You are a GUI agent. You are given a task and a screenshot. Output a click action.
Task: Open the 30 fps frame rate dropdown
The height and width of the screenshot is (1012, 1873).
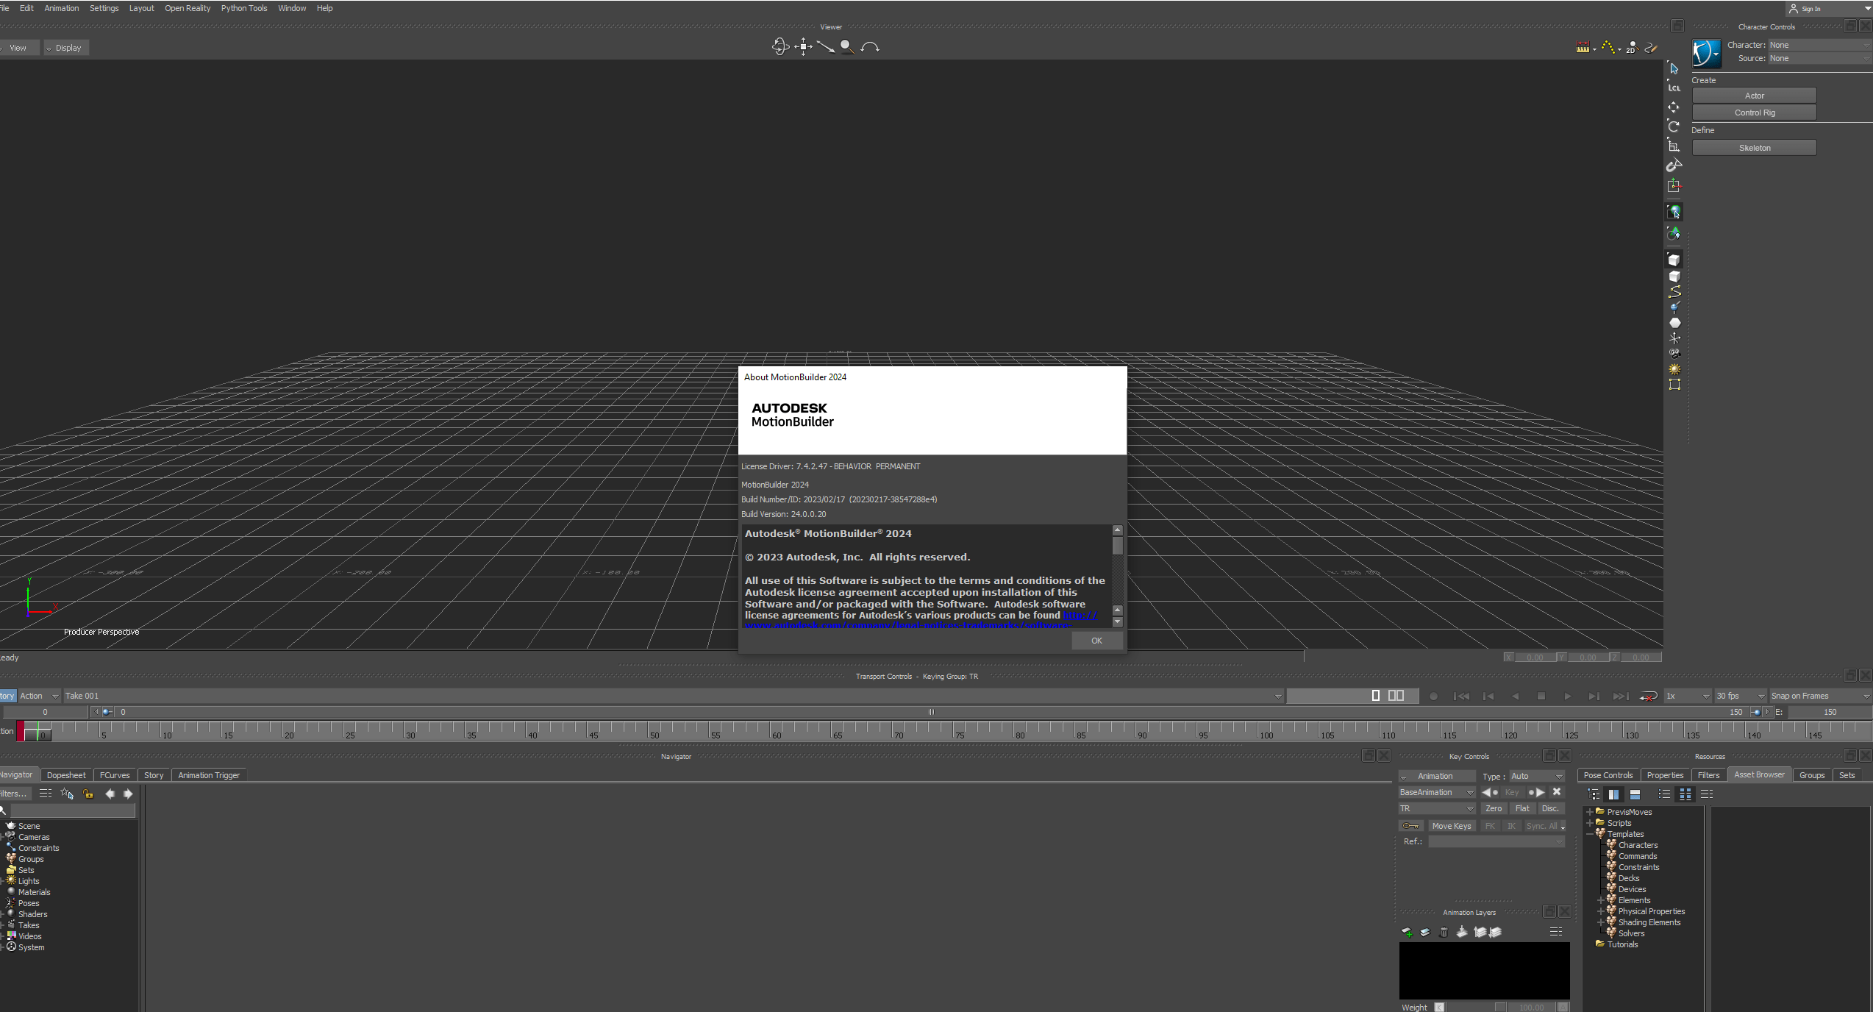pos(1740,696)
